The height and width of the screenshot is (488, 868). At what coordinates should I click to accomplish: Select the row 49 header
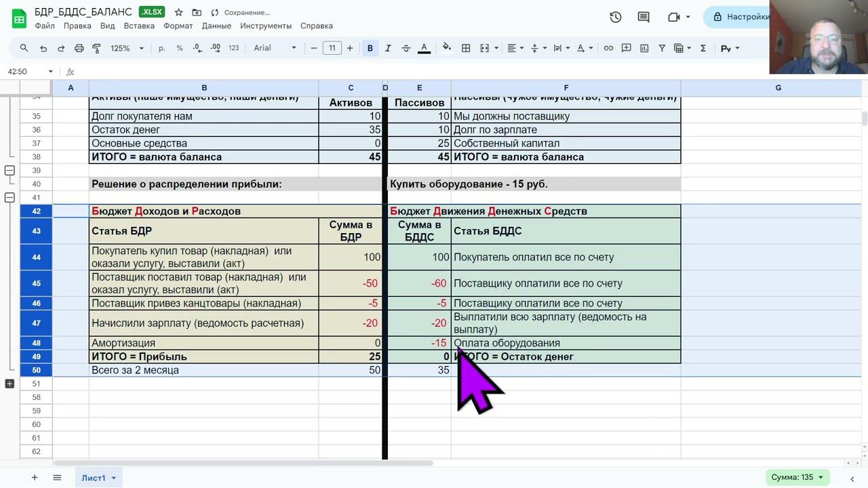coord(36,357)
